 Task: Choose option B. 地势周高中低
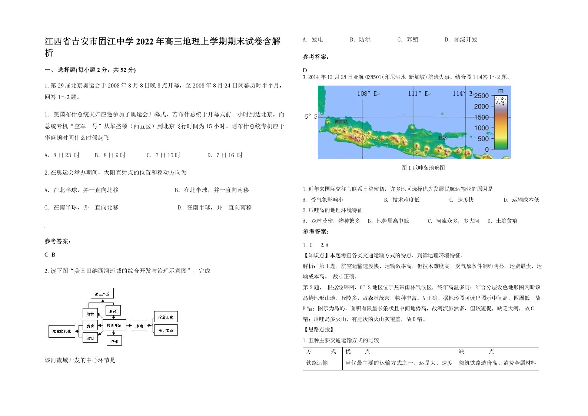tap(388, 221)
